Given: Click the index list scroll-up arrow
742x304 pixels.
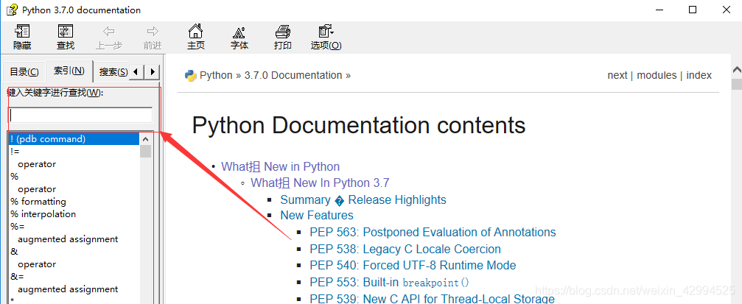Looking at the screenshot, I should pyautogui.click(x=146, y=139).
